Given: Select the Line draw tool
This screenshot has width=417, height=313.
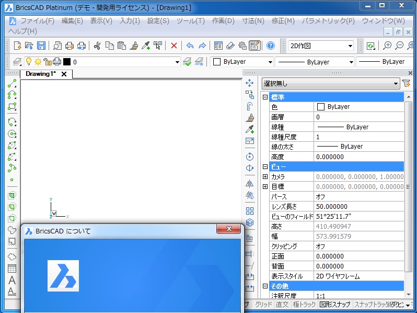Looking at the screenshot, I should 12,83.
